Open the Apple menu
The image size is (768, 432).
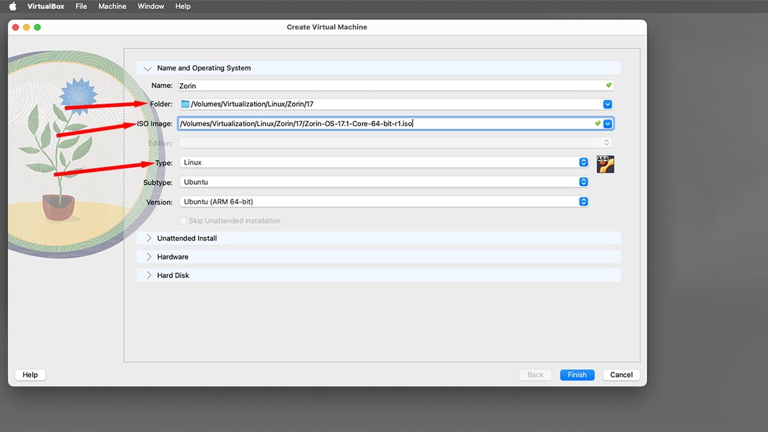(x=12, y=6)
